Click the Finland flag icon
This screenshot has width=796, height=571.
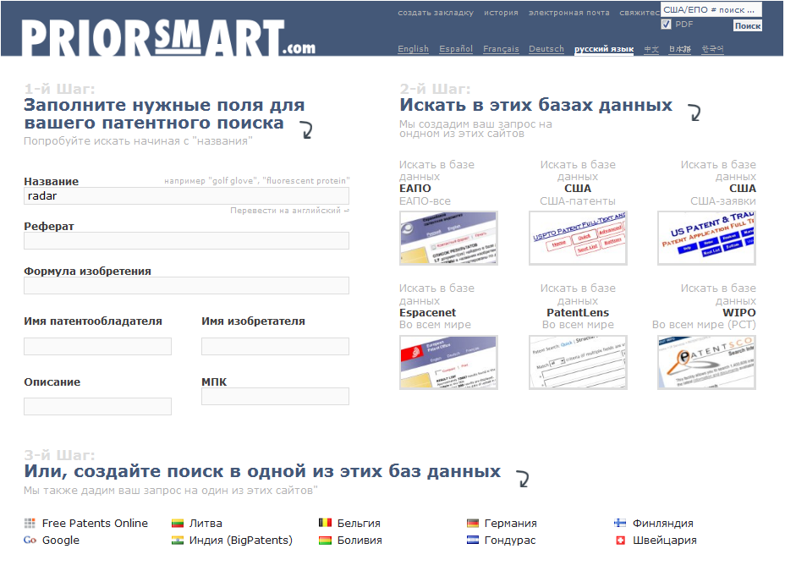coord(620,523)
